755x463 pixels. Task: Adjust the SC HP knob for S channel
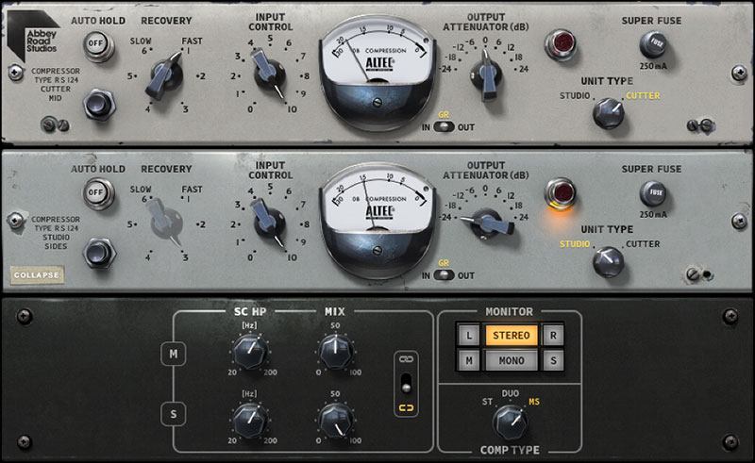click(x=249, y=421)
